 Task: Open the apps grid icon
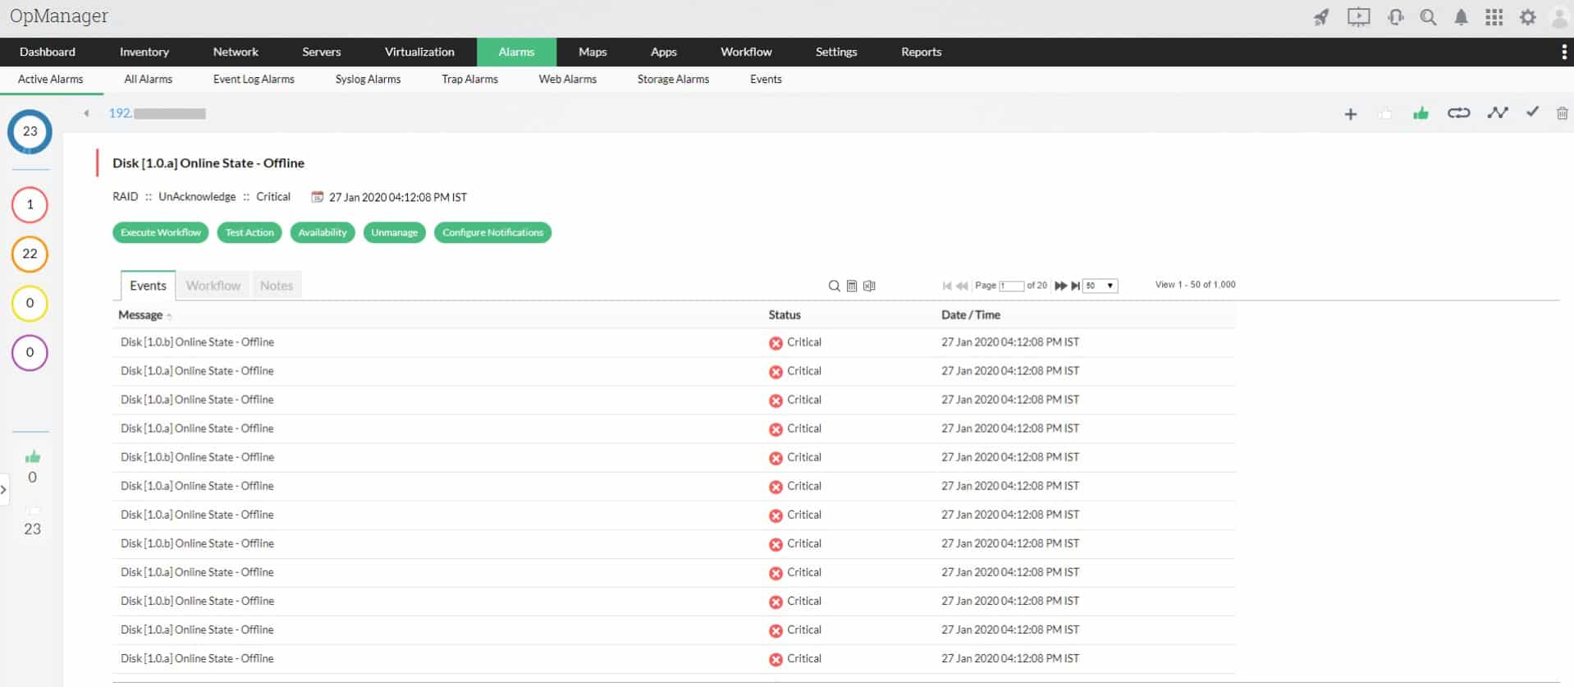(1494, 17)
